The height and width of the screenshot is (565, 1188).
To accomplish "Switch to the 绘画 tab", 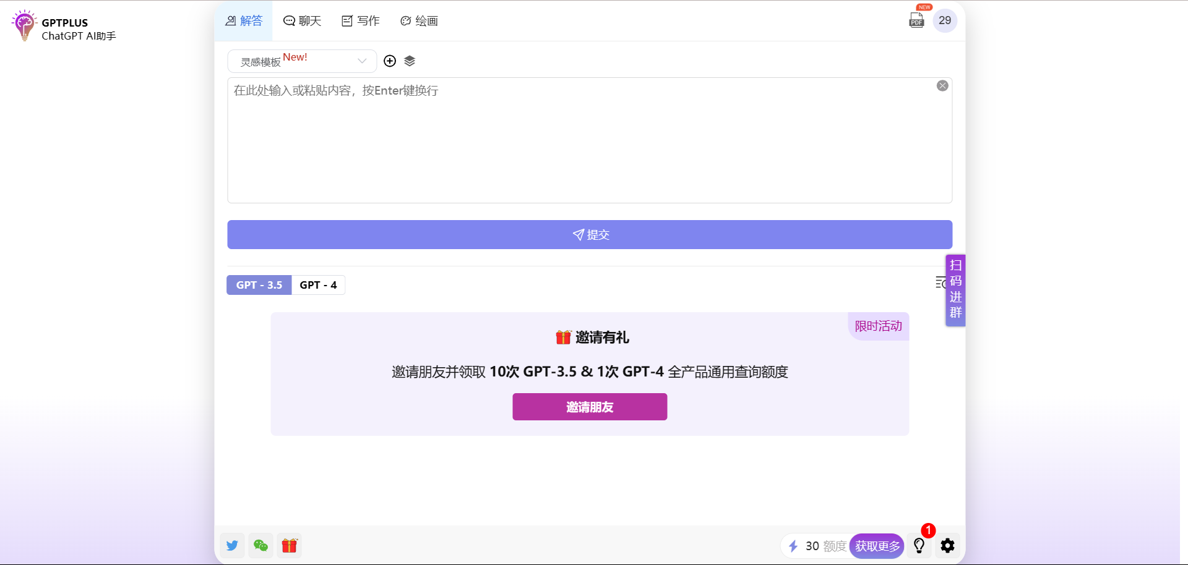I will 418,20.
